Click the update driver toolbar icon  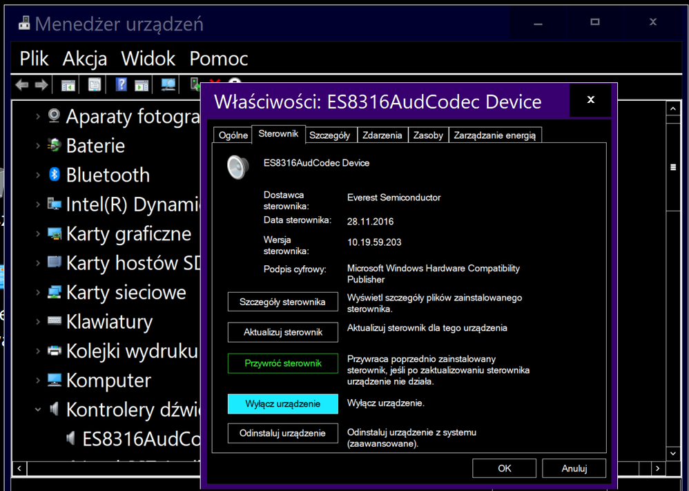pyautogui.click(x=195, y=84)
